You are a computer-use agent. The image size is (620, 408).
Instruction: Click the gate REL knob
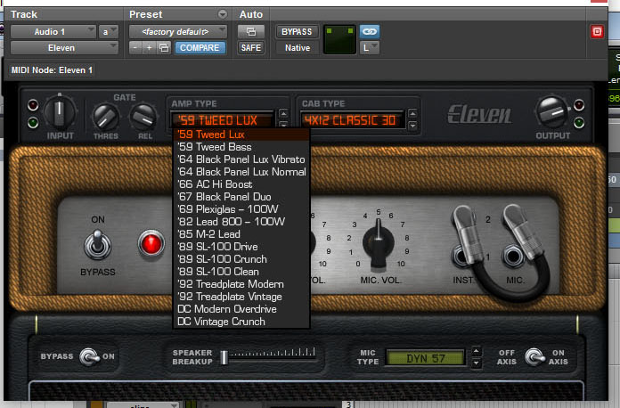pyautogui.click(x=143, y=117)
